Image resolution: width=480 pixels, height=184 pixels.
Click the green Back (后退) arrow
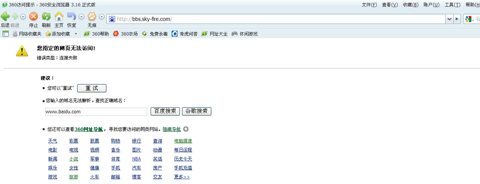pos(5,16)
